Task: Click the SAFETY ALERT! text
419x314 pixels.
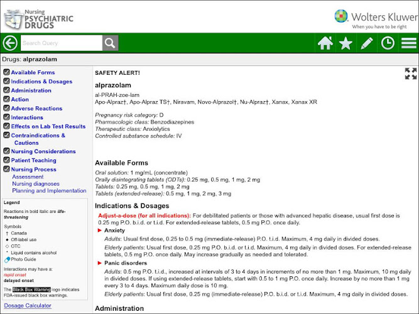Action: coord(117,73)
